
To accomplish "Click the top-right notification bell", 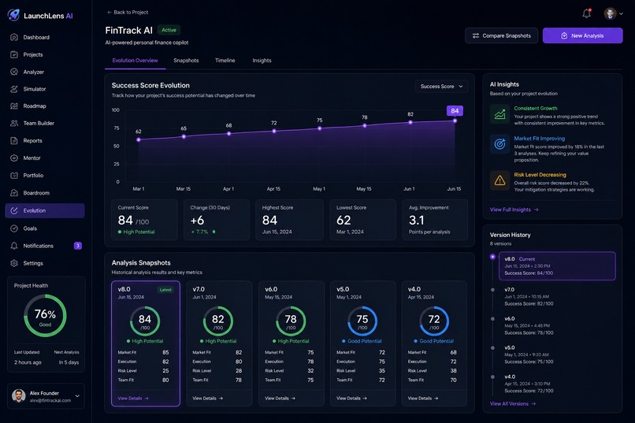I will (x=586, y=13).
